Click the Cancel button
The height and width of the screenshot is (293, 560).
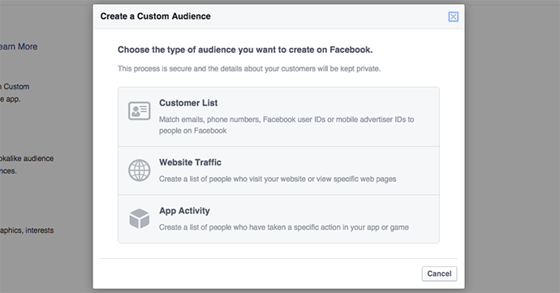pos(439,274)
